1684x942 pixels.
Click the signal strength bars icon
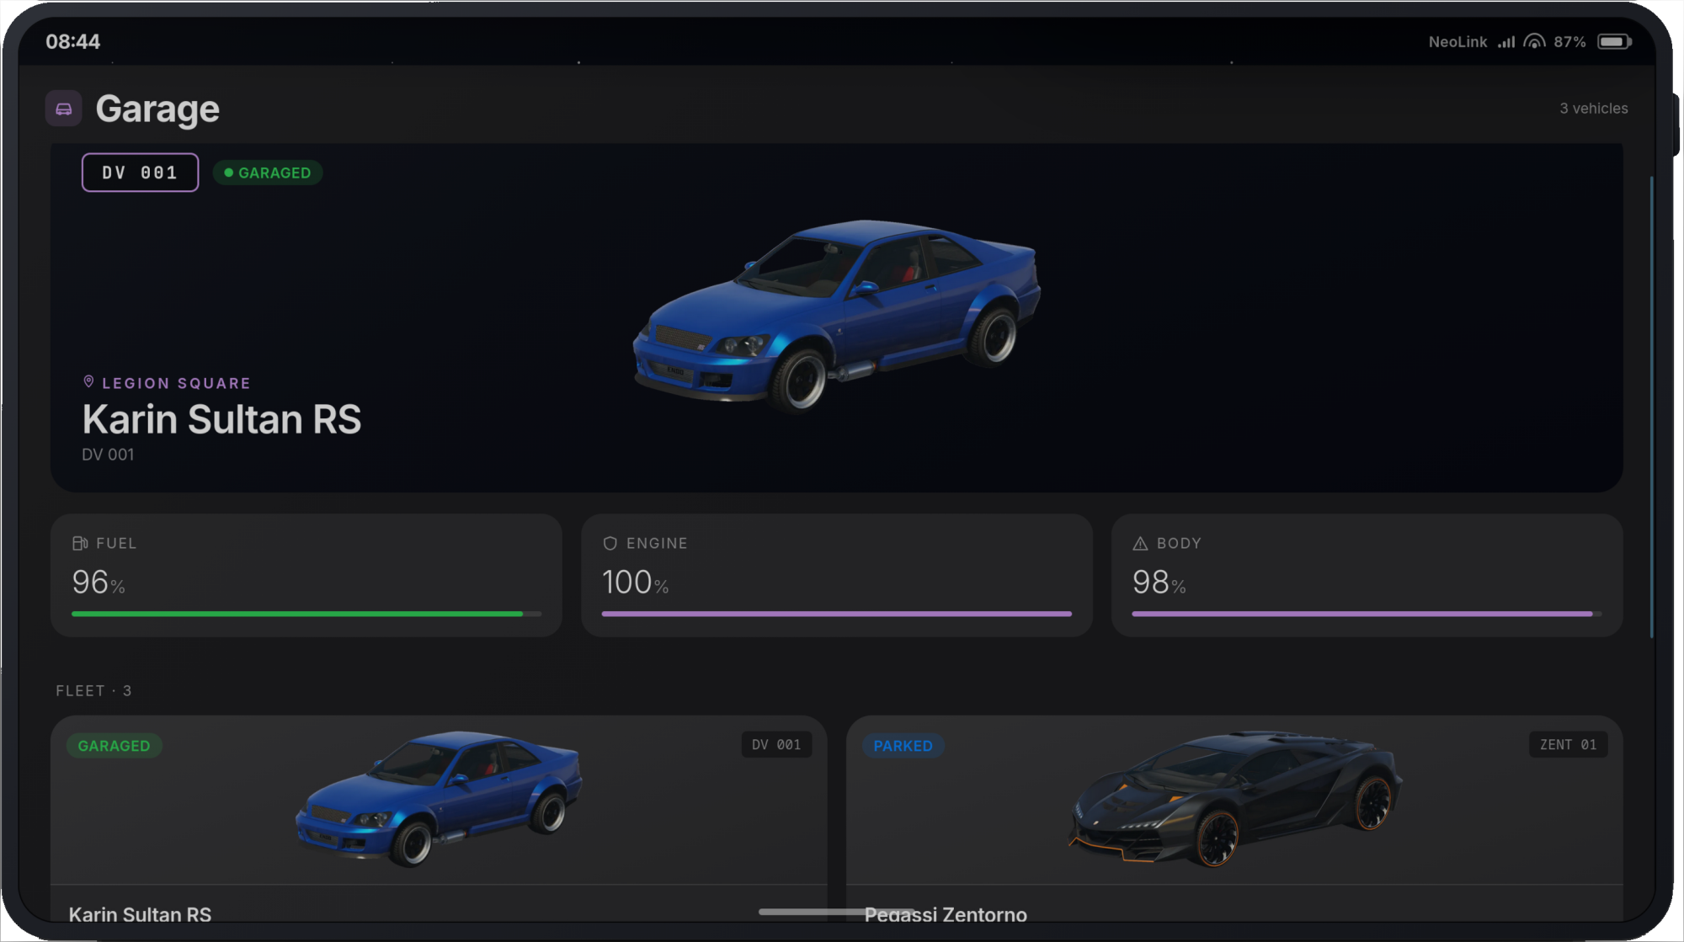coord(1506,41)
